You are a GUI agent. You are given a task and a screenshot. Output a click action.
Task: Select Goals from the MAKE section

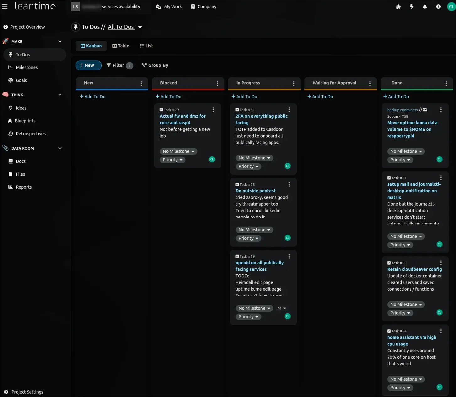[21, 80]
